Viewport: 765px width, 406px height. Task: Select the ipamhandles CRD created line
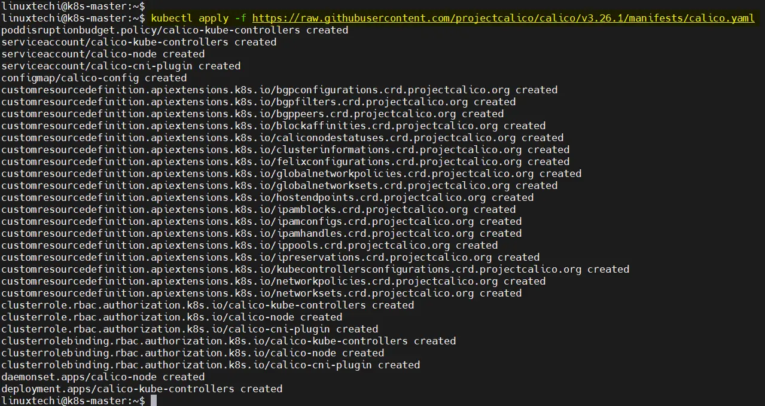(x=261, y=233)
